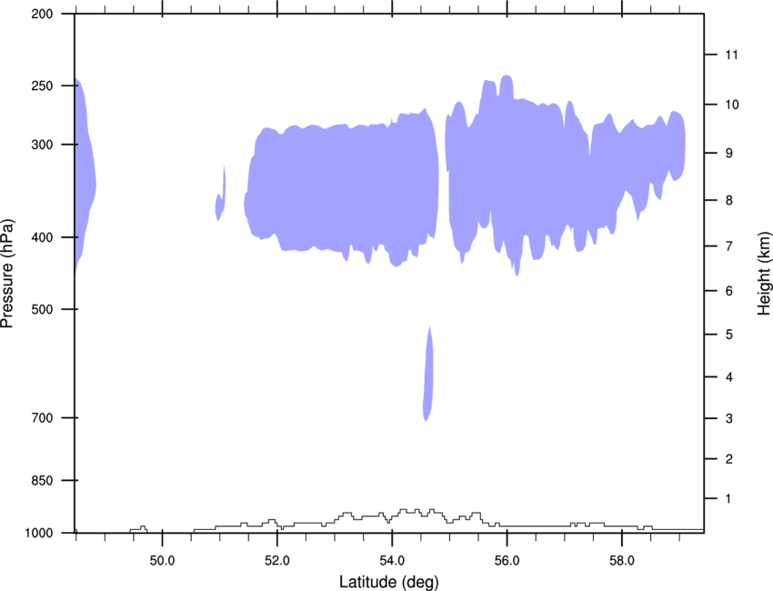Image resolution: width=773 pixels, height=591 pixels.
Task: Click the 54.0 latitude tick label
Action: pyautogui.click(x=392, y=561)
